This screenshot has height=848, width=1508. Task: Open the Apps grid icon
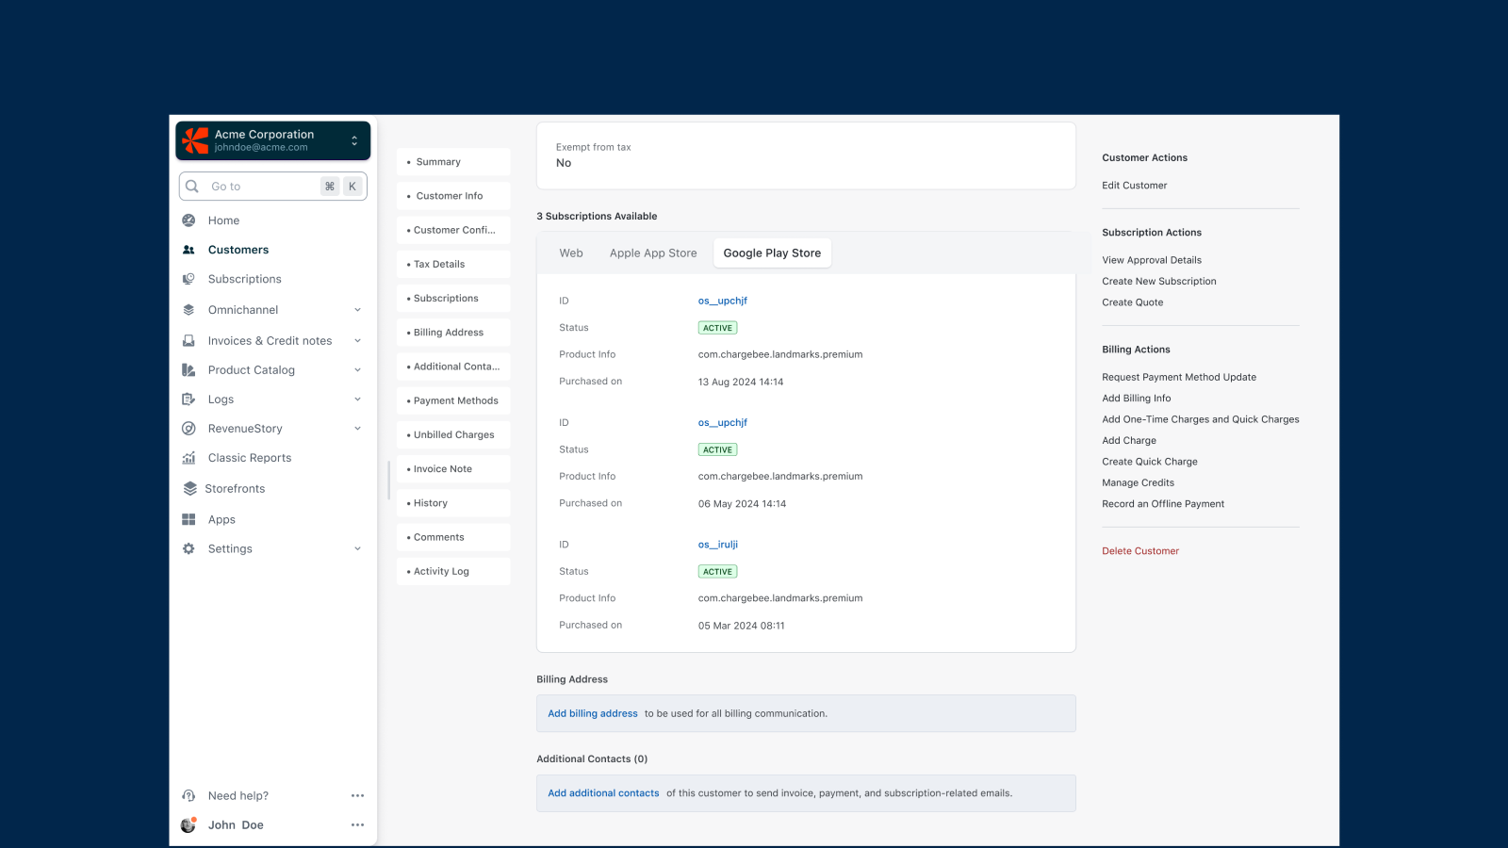coord(188,520)
